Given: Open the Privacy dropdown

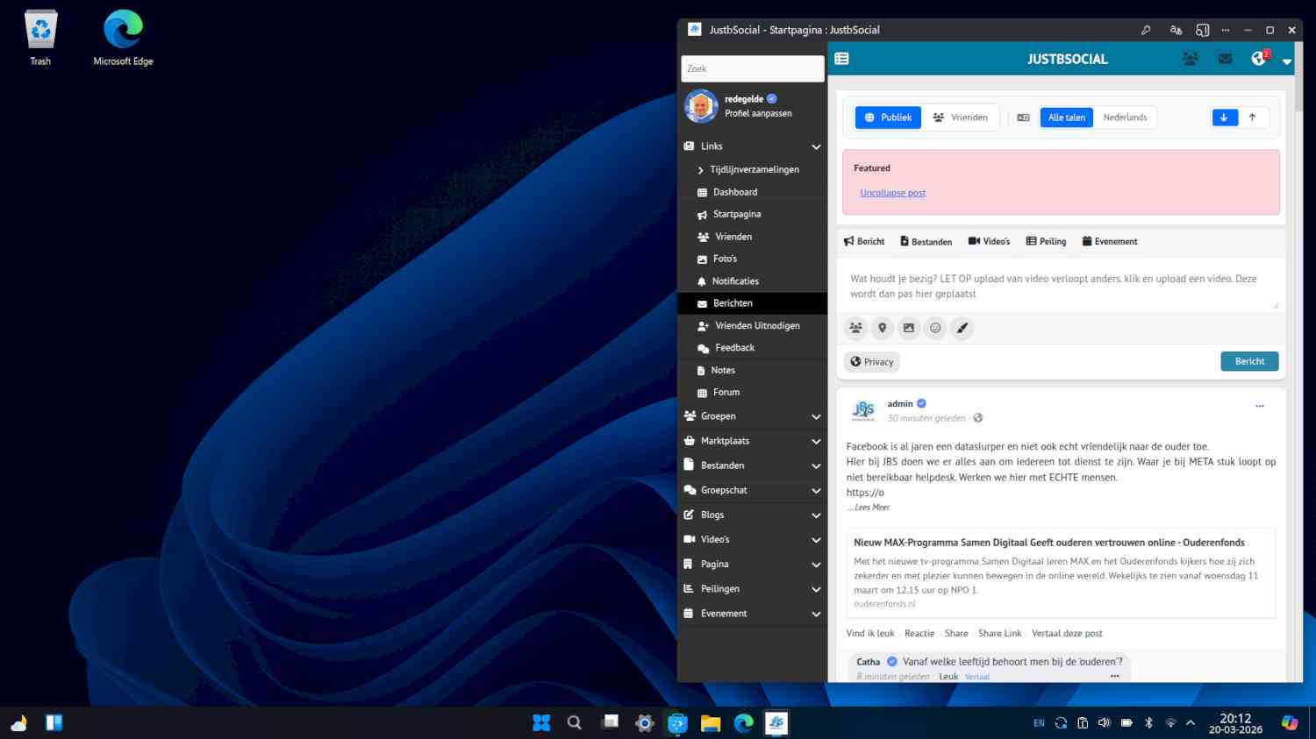Looking at the screenshot, I should pos(872,362).
